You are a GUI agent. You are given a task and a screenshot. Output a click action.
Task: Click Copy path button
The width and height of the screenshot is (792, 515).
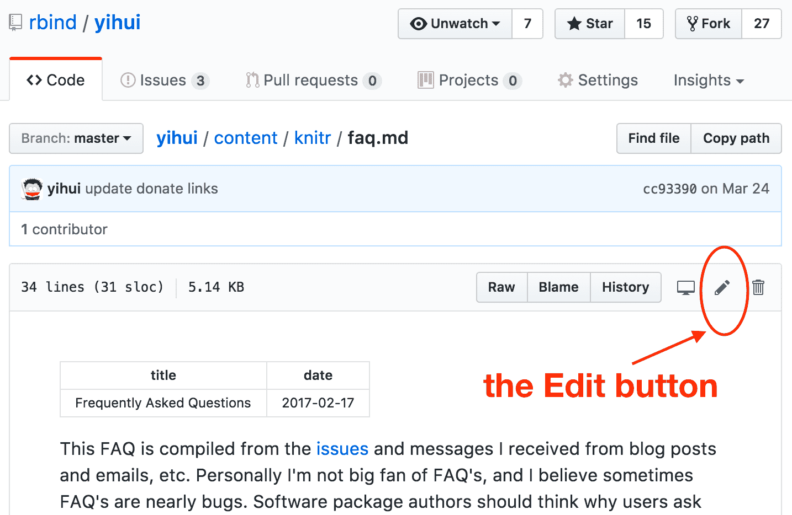(736, 138)
